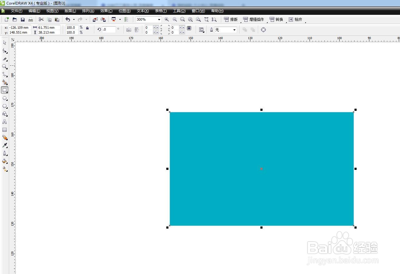Activate the Zoom tool in the toolbox
Screen dimensions: 400x274
click(5, 67)
